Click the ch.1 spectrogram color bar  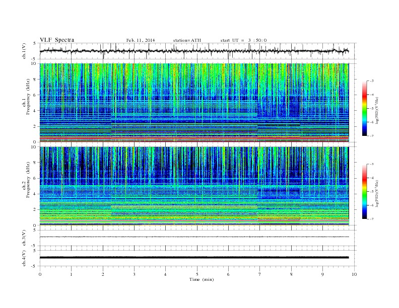pyautogui.click(x=364, y=109)
